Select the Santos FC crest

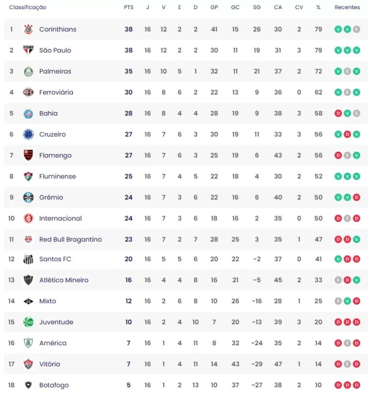(x=28, y=259)
